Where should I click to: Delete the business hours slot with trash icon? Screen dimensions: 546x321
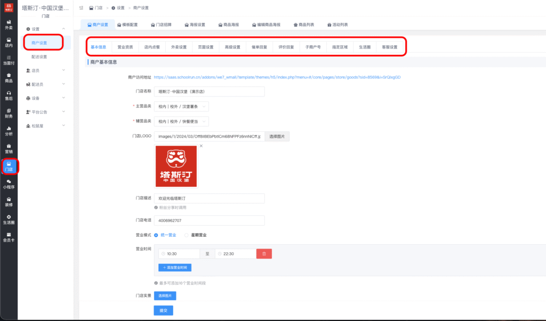[264, 253]
